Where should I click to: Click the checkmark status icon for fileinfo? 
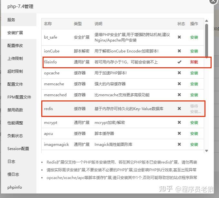[179, 62]
